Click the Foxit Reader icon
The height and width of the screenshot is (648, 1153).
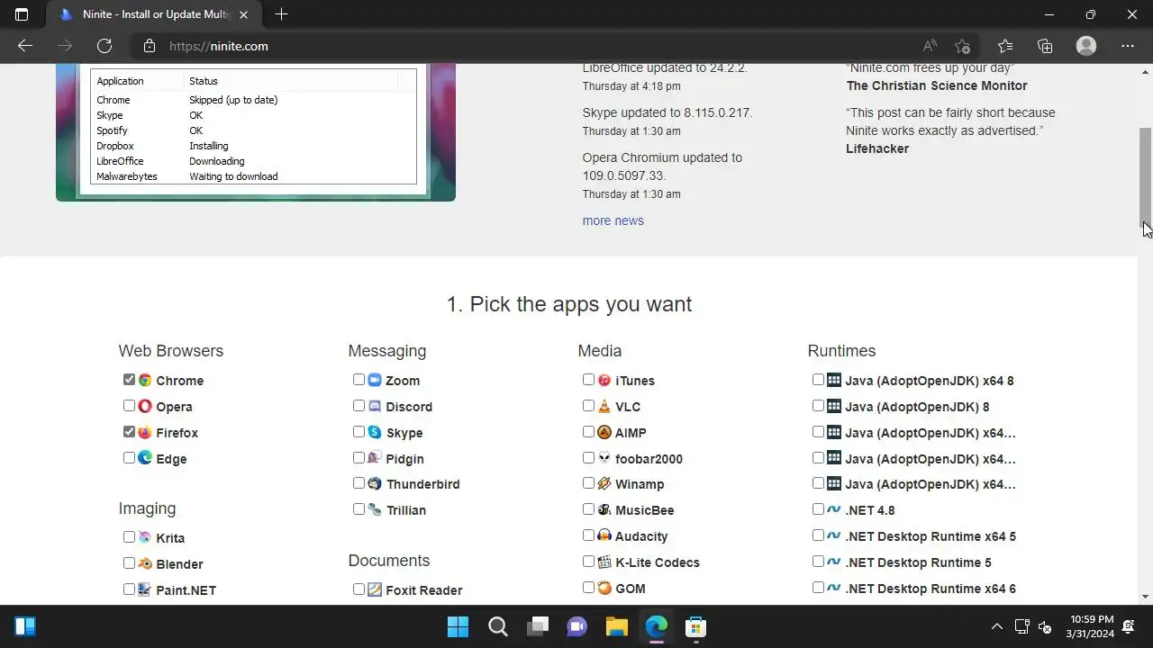tap(375, 589)
